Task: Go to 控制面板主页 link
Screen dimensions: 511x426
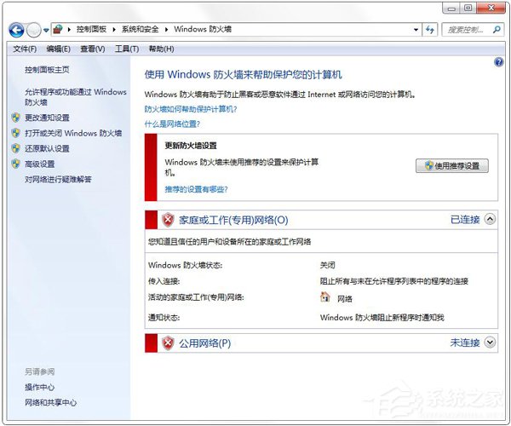Action: [x=47, y=69]
